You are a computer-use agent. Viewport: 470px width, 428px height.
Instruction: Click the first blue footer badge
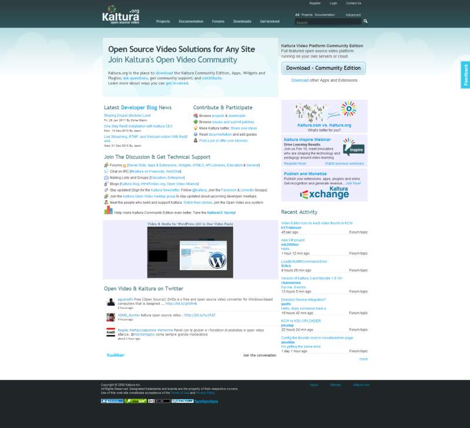(112, 401)
